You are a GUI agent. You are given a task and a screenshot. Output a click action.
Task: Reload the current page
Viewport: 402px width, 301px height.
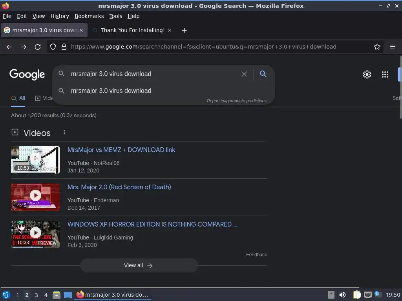click(x=38, y=47)
